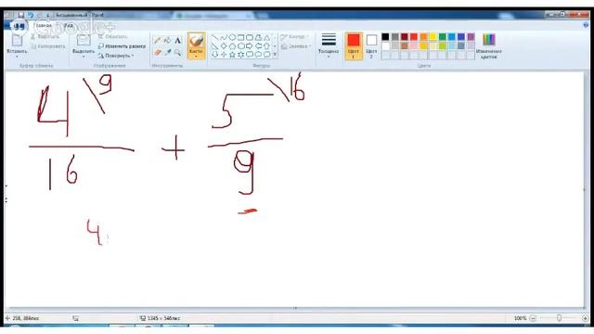Open Customize Quick Access Toolbar dropdown
Viewport: 594px width, 334px height.
48,15
